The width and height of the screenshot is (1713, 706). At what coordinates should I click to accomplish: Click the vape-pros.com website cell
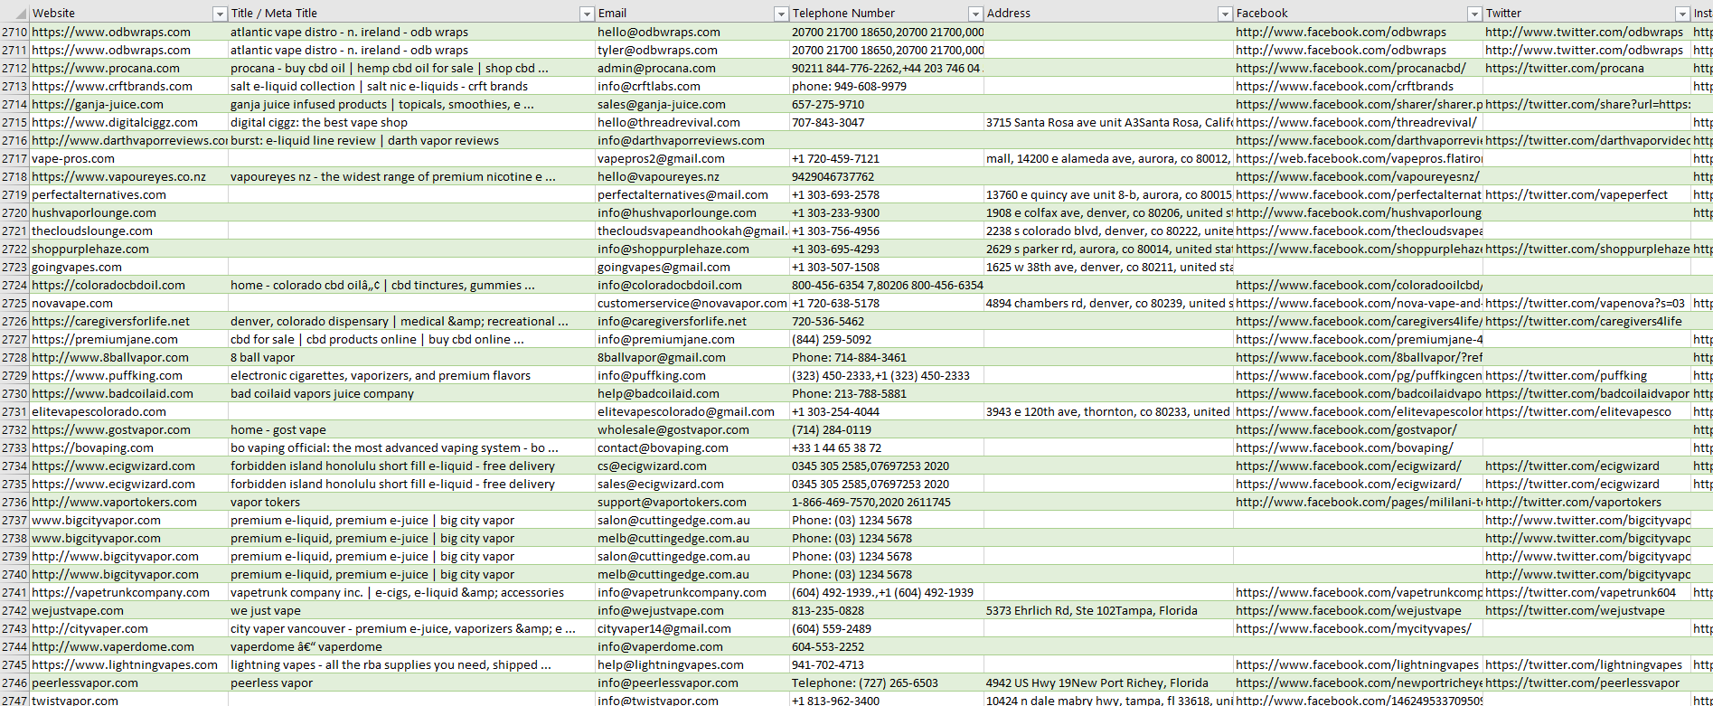[128, 158]
